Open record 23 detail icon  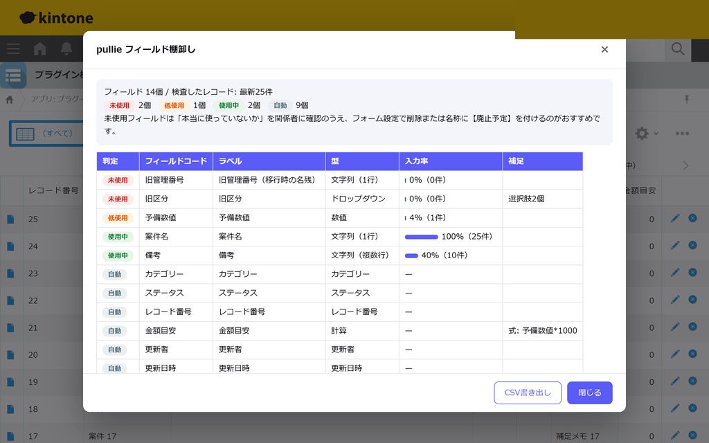coord(11,273)
